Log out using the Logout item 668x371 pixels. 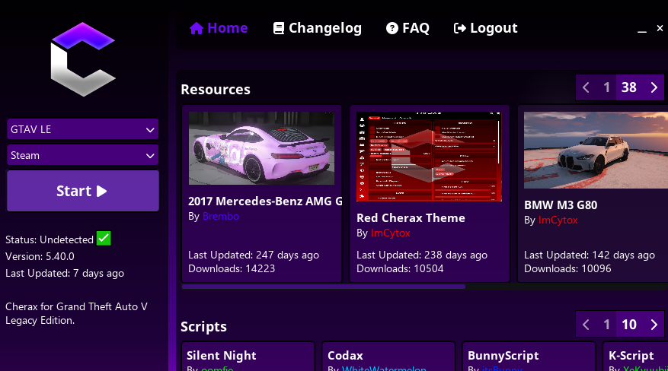click(486, 28)
